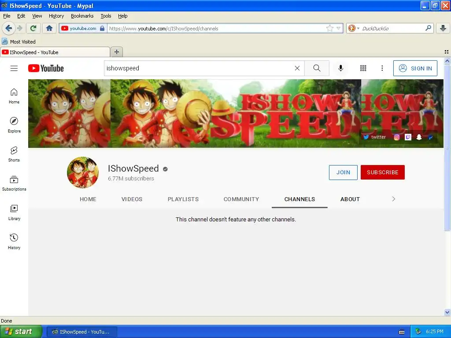Open the downloads arrow icon

tap(443, 28)
